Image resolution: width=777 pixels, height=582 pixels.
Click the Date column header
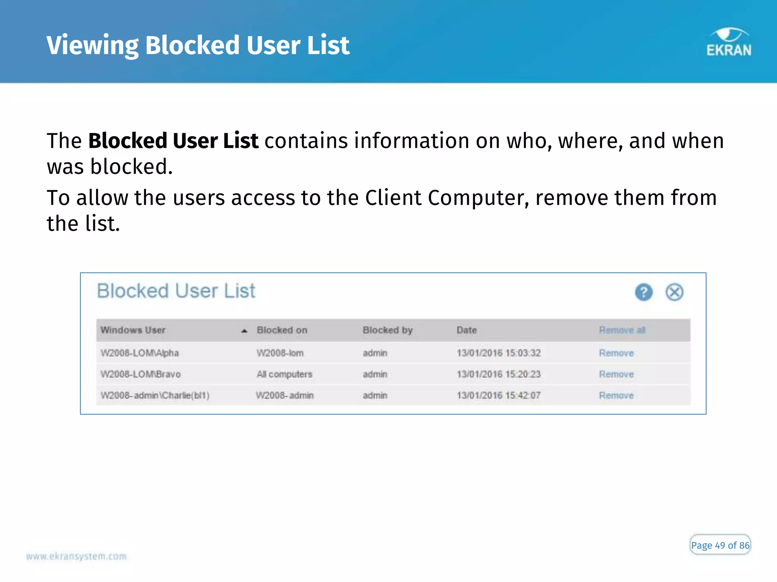[466, 330]
